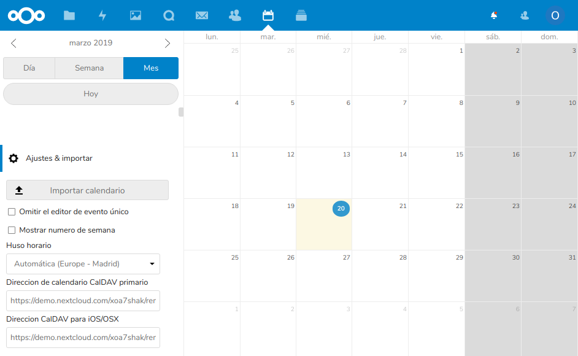Switch to the Día view tab
This screenshot has height=356, width=578.
point(29,68)
